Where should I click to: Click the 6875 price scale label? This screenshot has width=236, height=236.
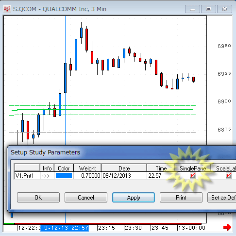click(224, 130)
